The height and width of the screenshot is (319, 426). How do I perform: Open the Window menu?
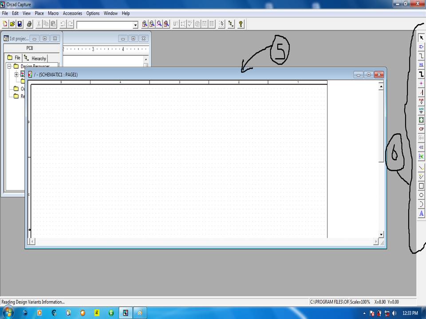pos(110,13)
